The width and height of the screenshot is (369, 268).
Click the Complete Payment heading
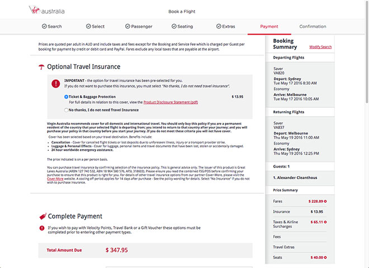[75, 216]
